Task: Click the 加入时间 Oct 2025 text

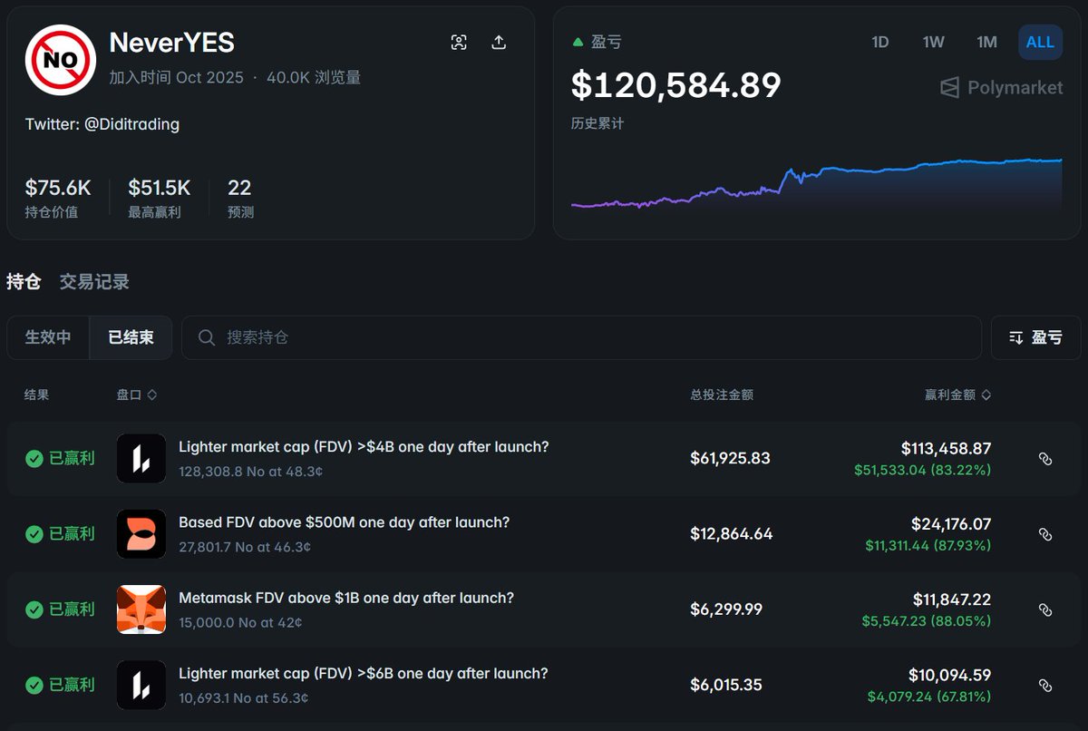Action: pyautogui.click(x=177, y=78)
